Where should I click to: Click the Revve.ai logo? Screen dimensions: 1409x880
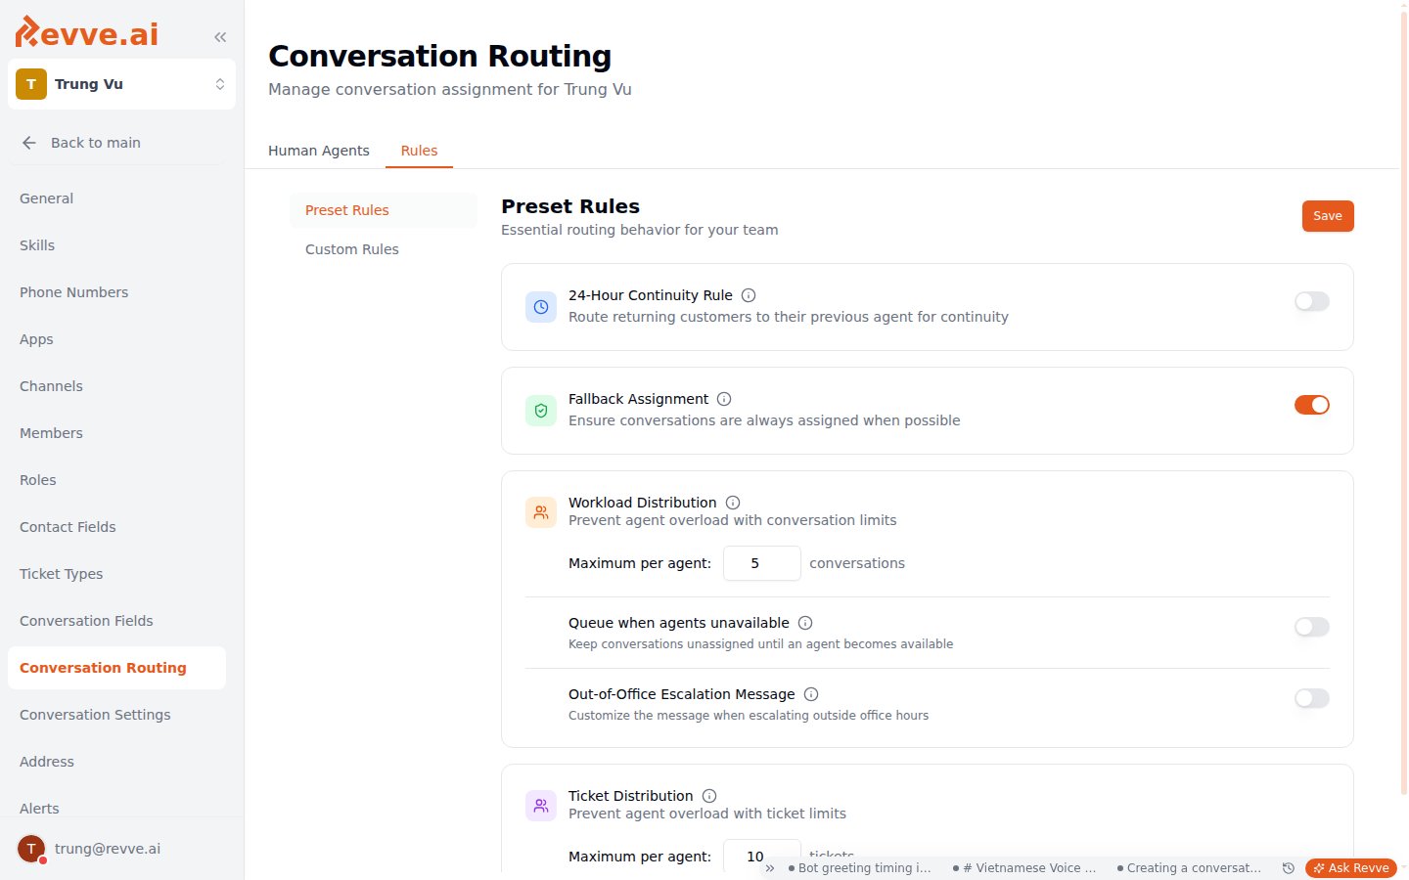[x=86, y=32]
